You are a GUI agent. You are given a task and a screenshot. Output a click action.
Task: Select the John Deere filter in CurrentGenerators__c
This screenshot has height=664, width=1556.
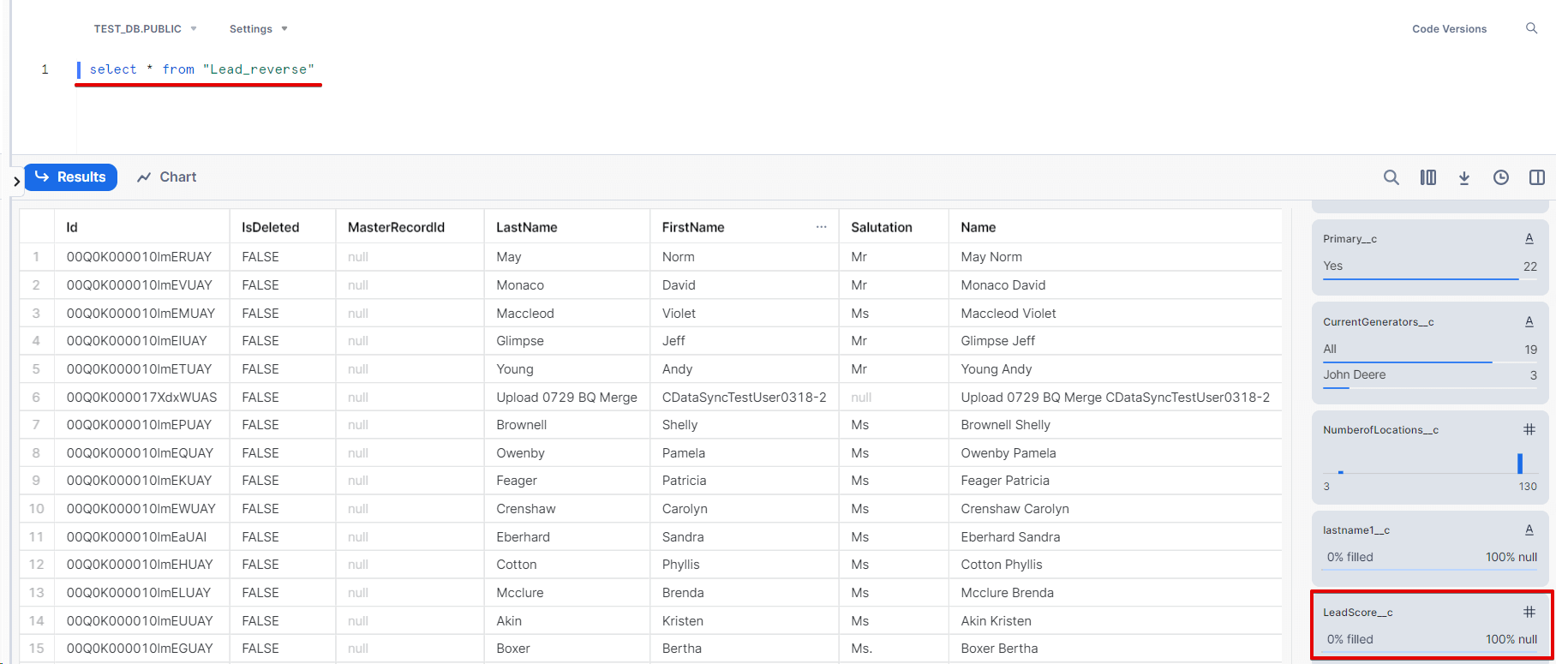(1355, 374)
